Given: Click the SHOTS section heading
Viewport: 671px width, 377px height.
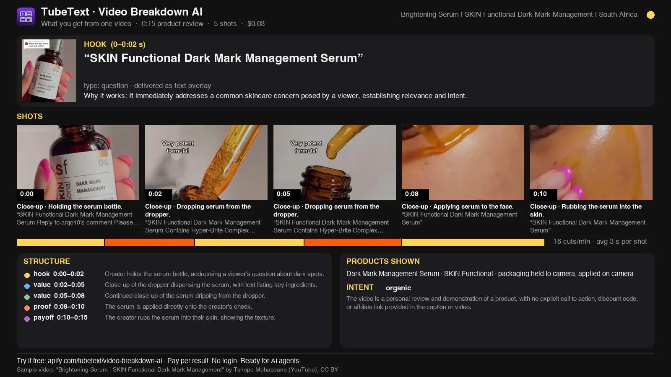Looking at the screenshot, I should (x=30, y=116).
